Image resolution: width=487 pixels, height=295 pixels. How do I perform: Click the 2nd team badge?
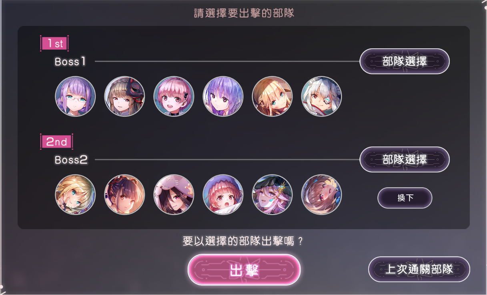56,142
